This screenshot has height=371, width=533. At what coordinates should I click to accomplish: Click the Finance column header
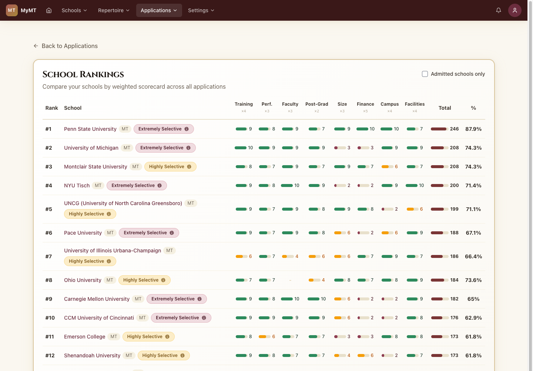365,107
